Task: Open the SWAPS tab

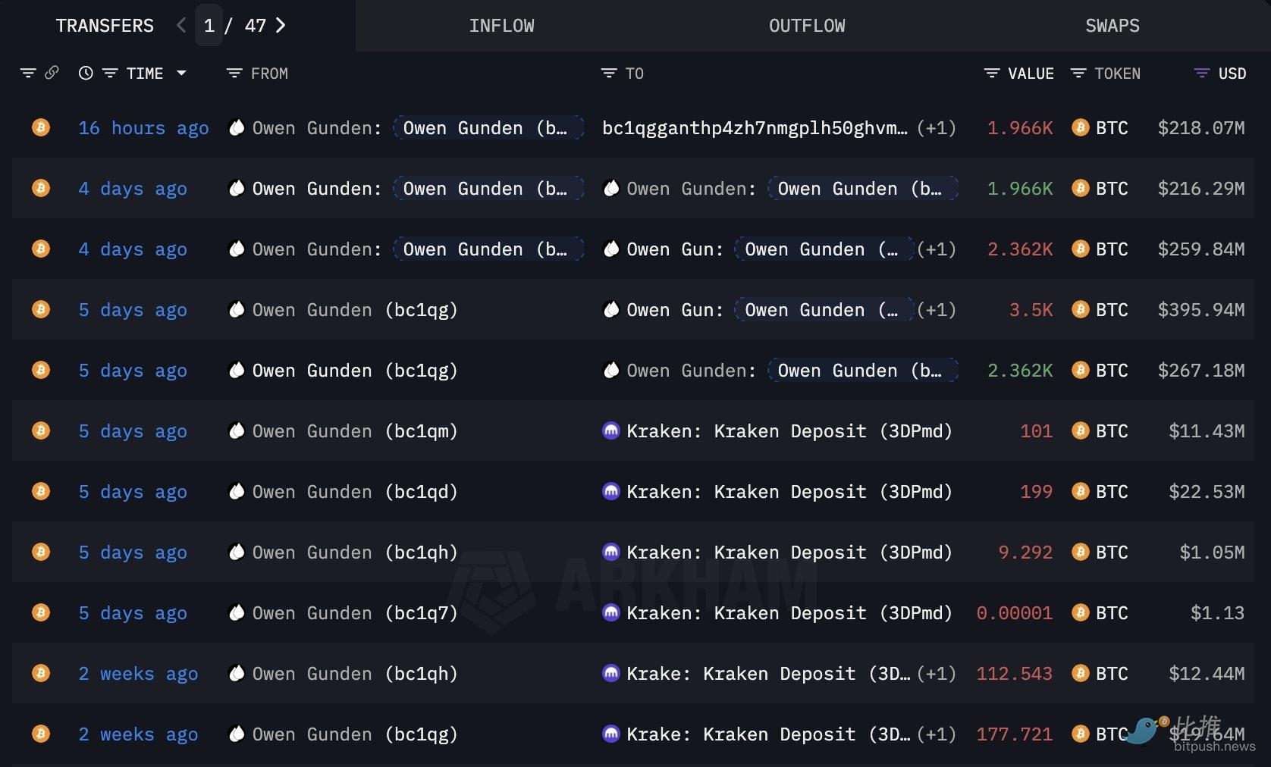Action: (1112, 26)
